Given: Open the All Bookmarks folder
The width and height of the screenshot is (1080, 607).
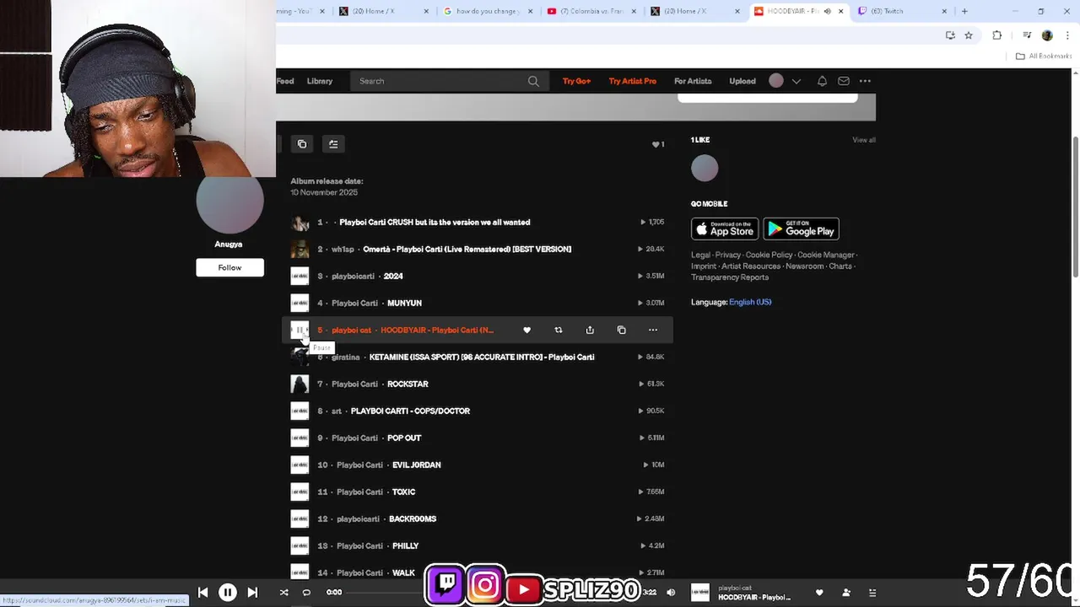Looking at the screenshot, I should click(x=1043, y=56).
